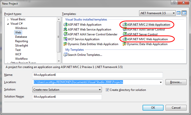This screenshot has width=191, height=115.
Task: Toggle Create directory for solution checkbox
Action: (107, 90)
